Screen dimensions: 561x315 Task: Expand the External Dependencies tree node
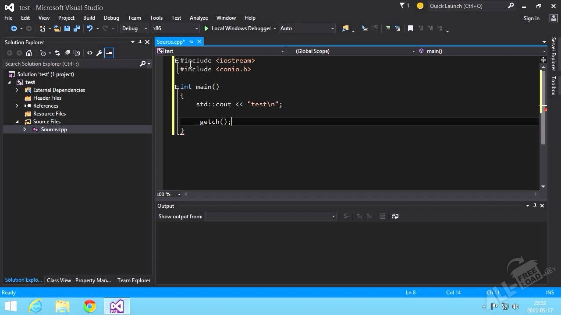[17, 90]
